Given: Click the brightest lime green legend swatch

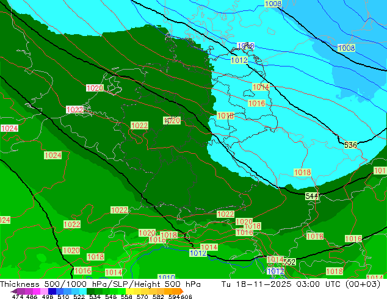Looking at the screenshot, I should click(122, 291).
